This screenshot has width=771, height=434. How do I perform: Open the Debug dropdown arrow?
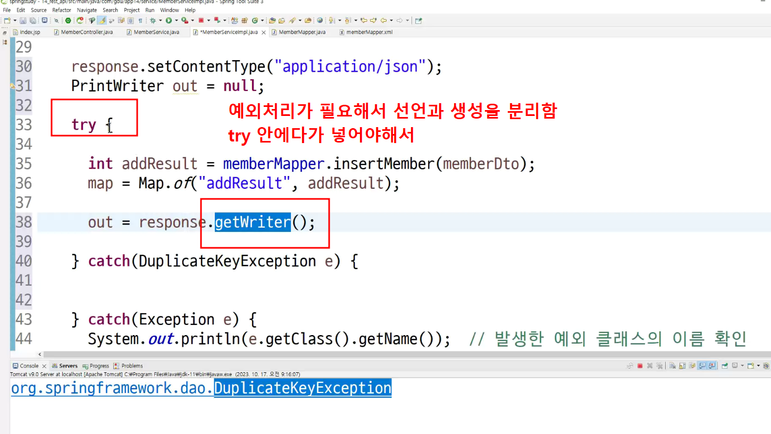coord(160,21)
